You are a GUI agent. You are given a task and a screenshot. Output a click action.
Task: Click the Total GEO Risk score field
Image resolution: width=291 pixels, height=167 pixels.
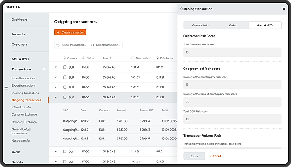[232, 119]
